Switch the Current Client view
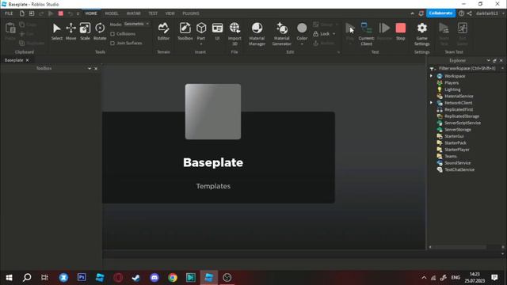This screenshot has height=285, width=507. coord(366,33)
